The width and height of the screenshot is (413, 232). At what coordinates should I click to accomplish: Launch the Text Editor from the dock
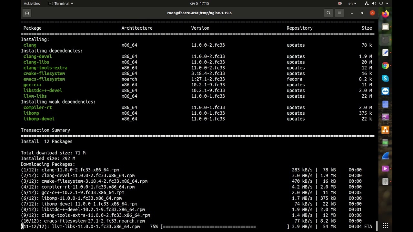(x=385, y=53)
